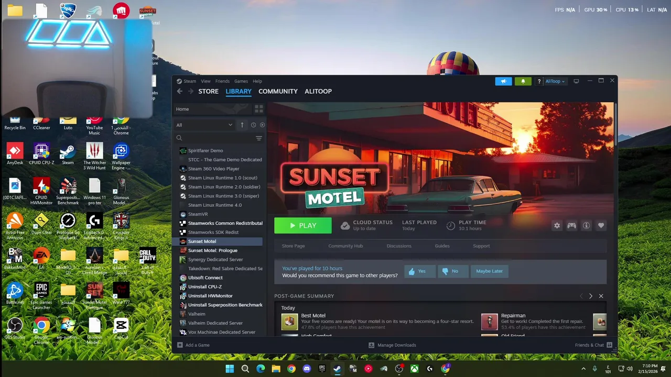
Task: Open Xbox app from taskbar
Action: coord(414,369)
